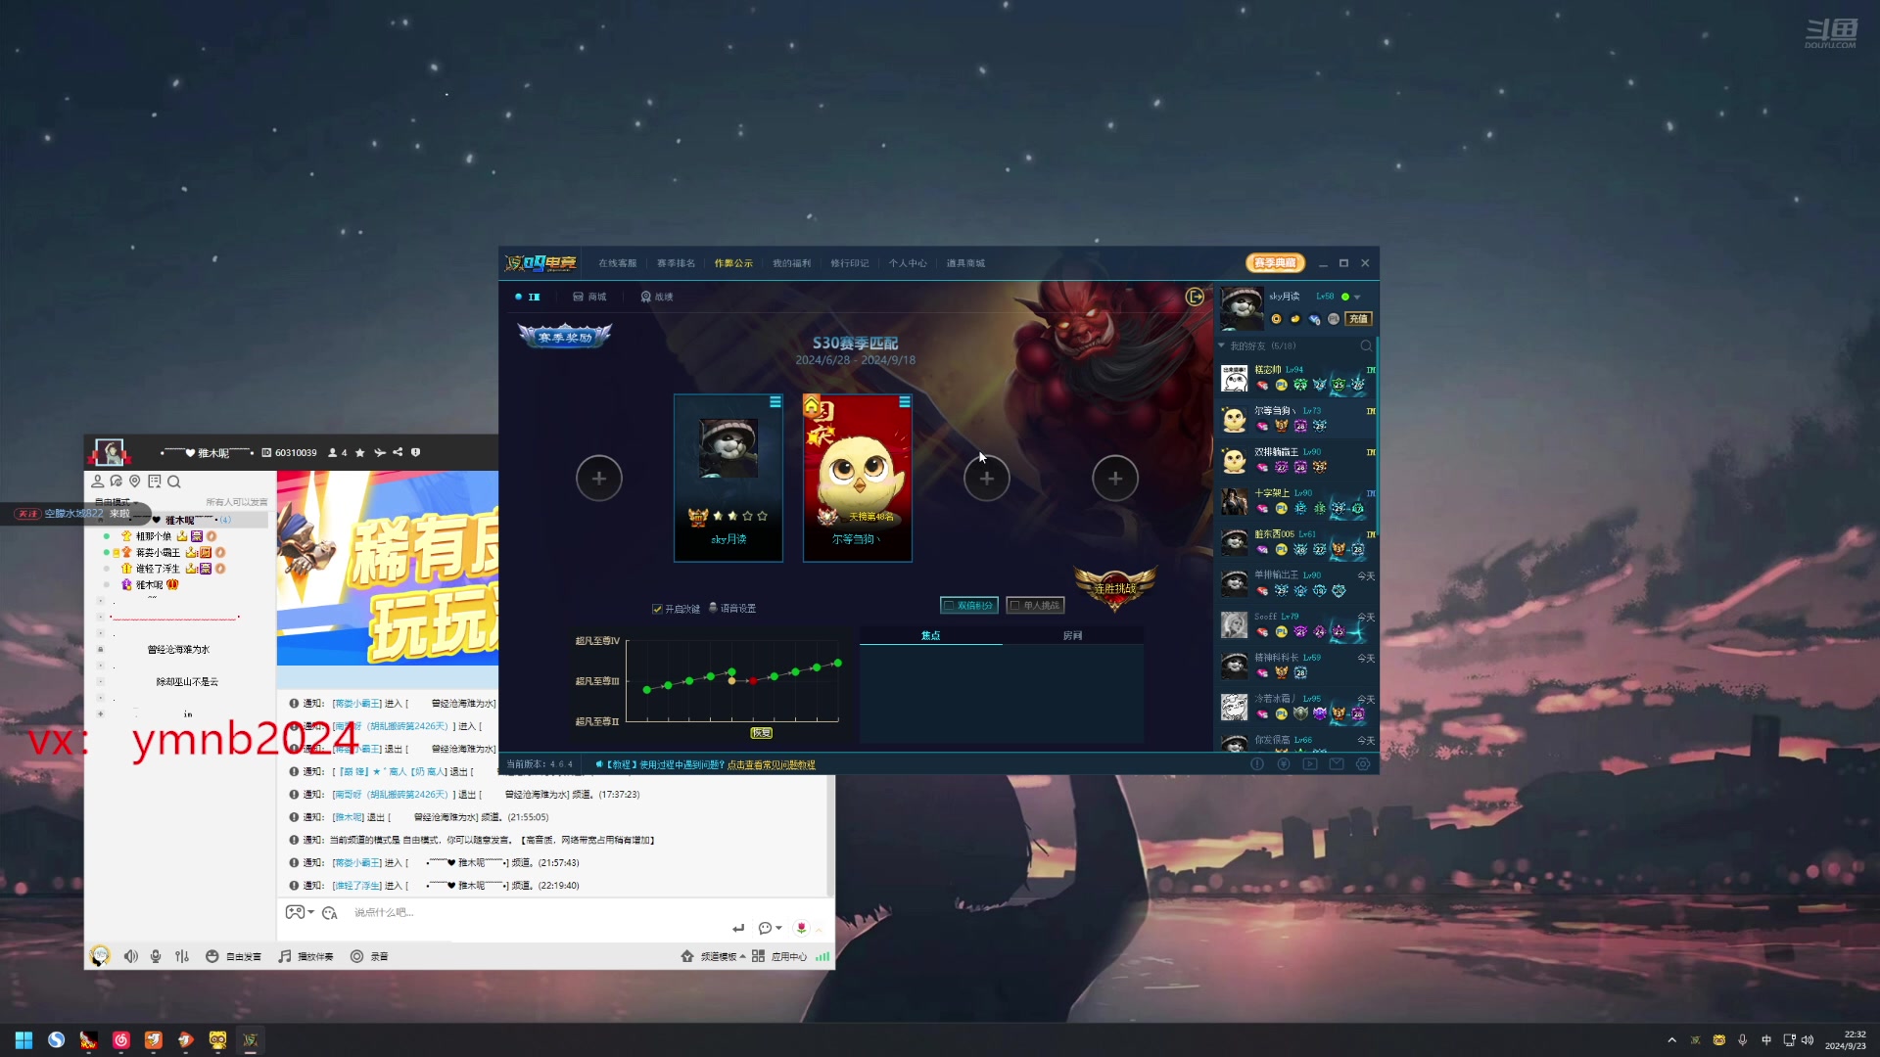Start recording with the 录音 button
The height and width of the screenshot is (1057, 1880).
[369, 956]
